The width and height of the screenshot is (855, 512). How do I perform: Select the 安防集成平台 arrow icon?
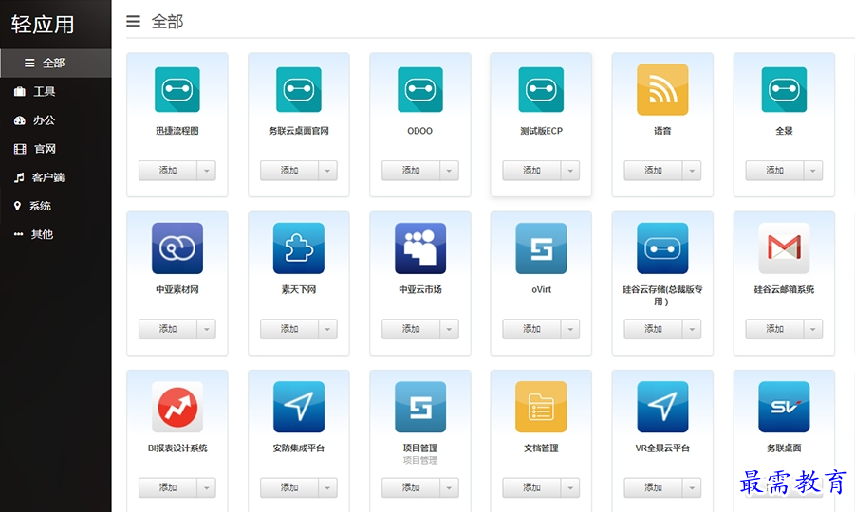point(299,407)
